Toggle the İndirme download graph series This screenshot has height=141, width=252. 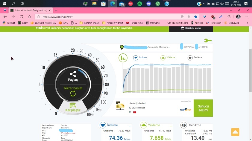(136, 58)
